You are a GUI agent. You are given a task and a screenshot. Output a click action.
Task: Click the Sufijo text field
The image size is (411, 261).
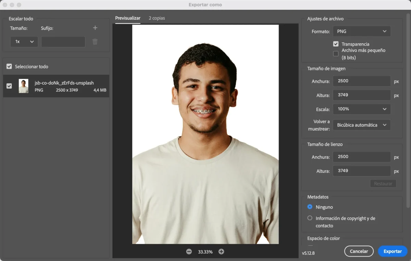(63, 42)
